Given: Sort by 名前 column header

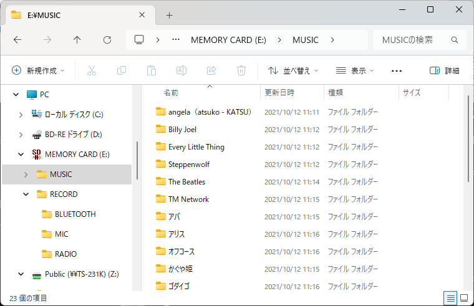Looking at the screenshot, I should pyautogui.click(x=201, y=92).
